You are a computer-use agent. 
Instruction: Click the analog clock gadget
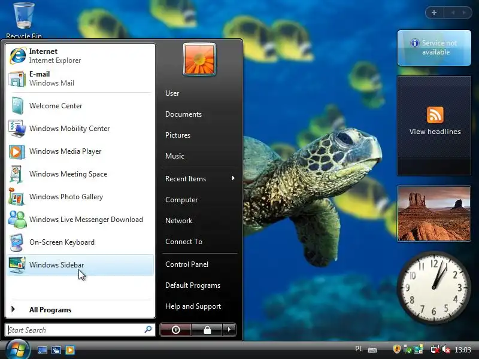(433, 288)
